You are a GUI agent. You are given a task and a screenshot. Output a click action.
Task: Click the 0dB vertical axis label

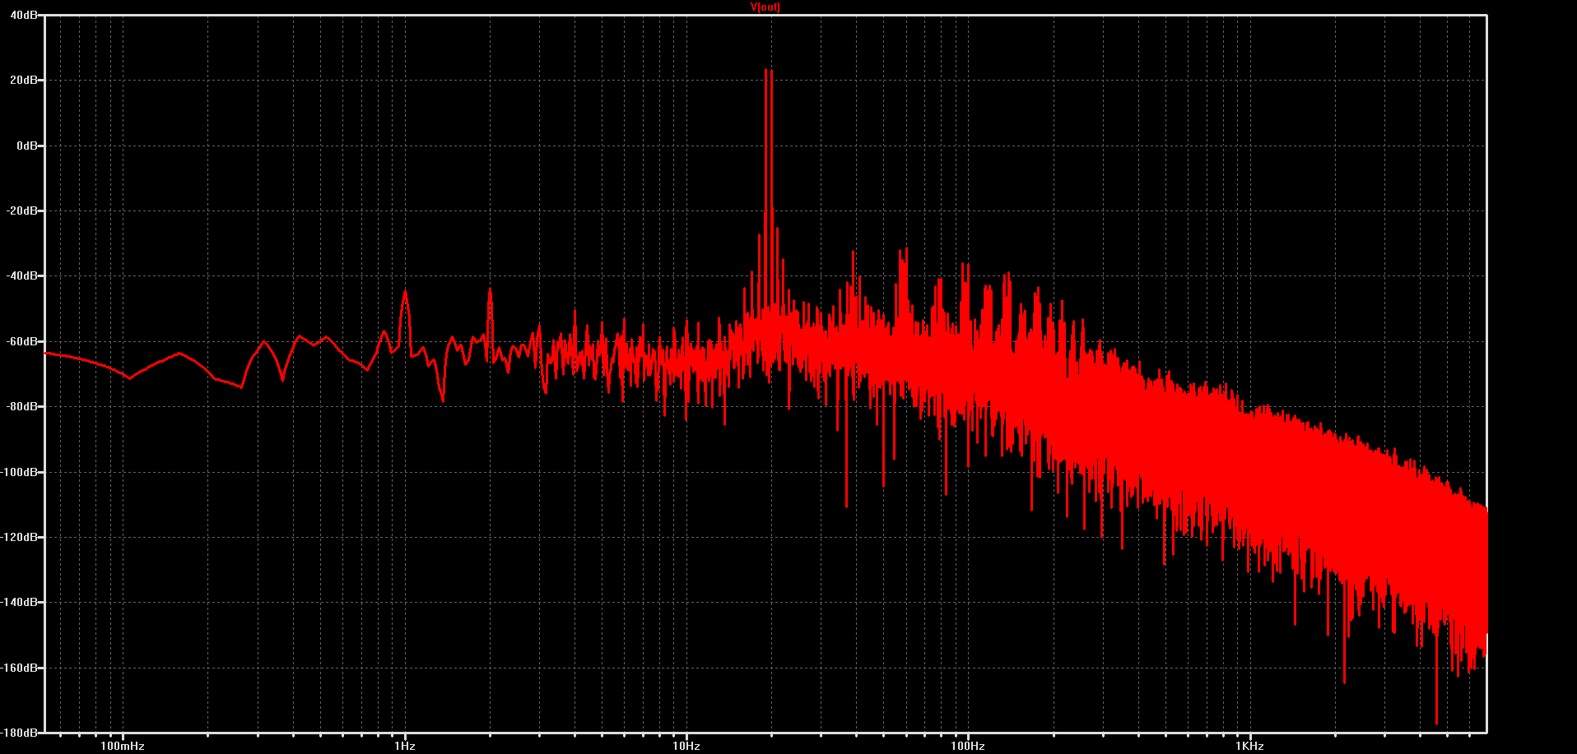click(x=26, y=146)
